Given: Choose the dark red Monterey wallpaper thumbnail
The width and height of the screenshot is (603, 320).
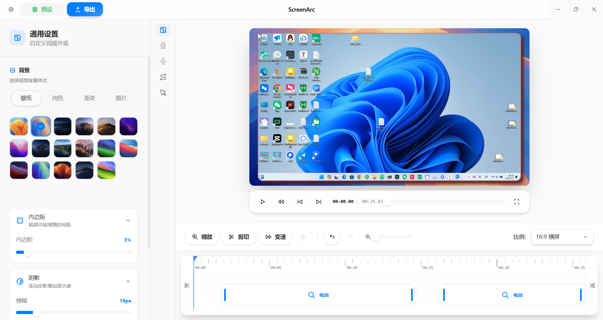Looking at the screenshot, I should click(19, 170).
